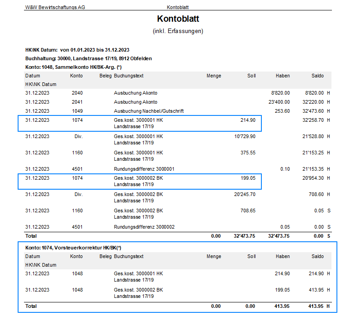The image size is (355, 316).
Task: Click the Saldo 32'220.00 value
Action: (313, 102)
